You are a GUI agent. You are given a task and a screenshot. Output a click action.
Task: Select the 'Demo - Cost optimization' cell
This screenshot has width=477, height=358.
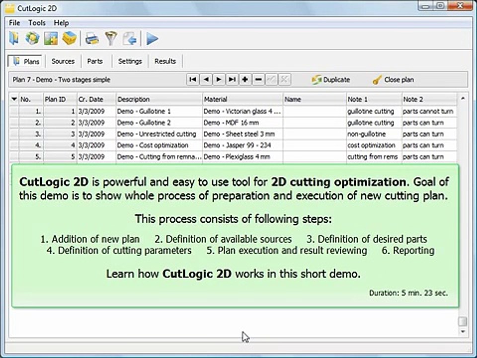pyautogui.click(x=159, y=145)
